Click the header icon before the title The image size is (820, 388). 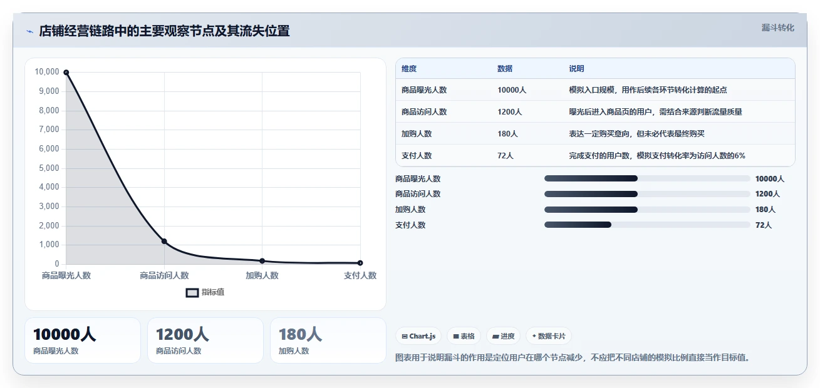click(30, 31)
